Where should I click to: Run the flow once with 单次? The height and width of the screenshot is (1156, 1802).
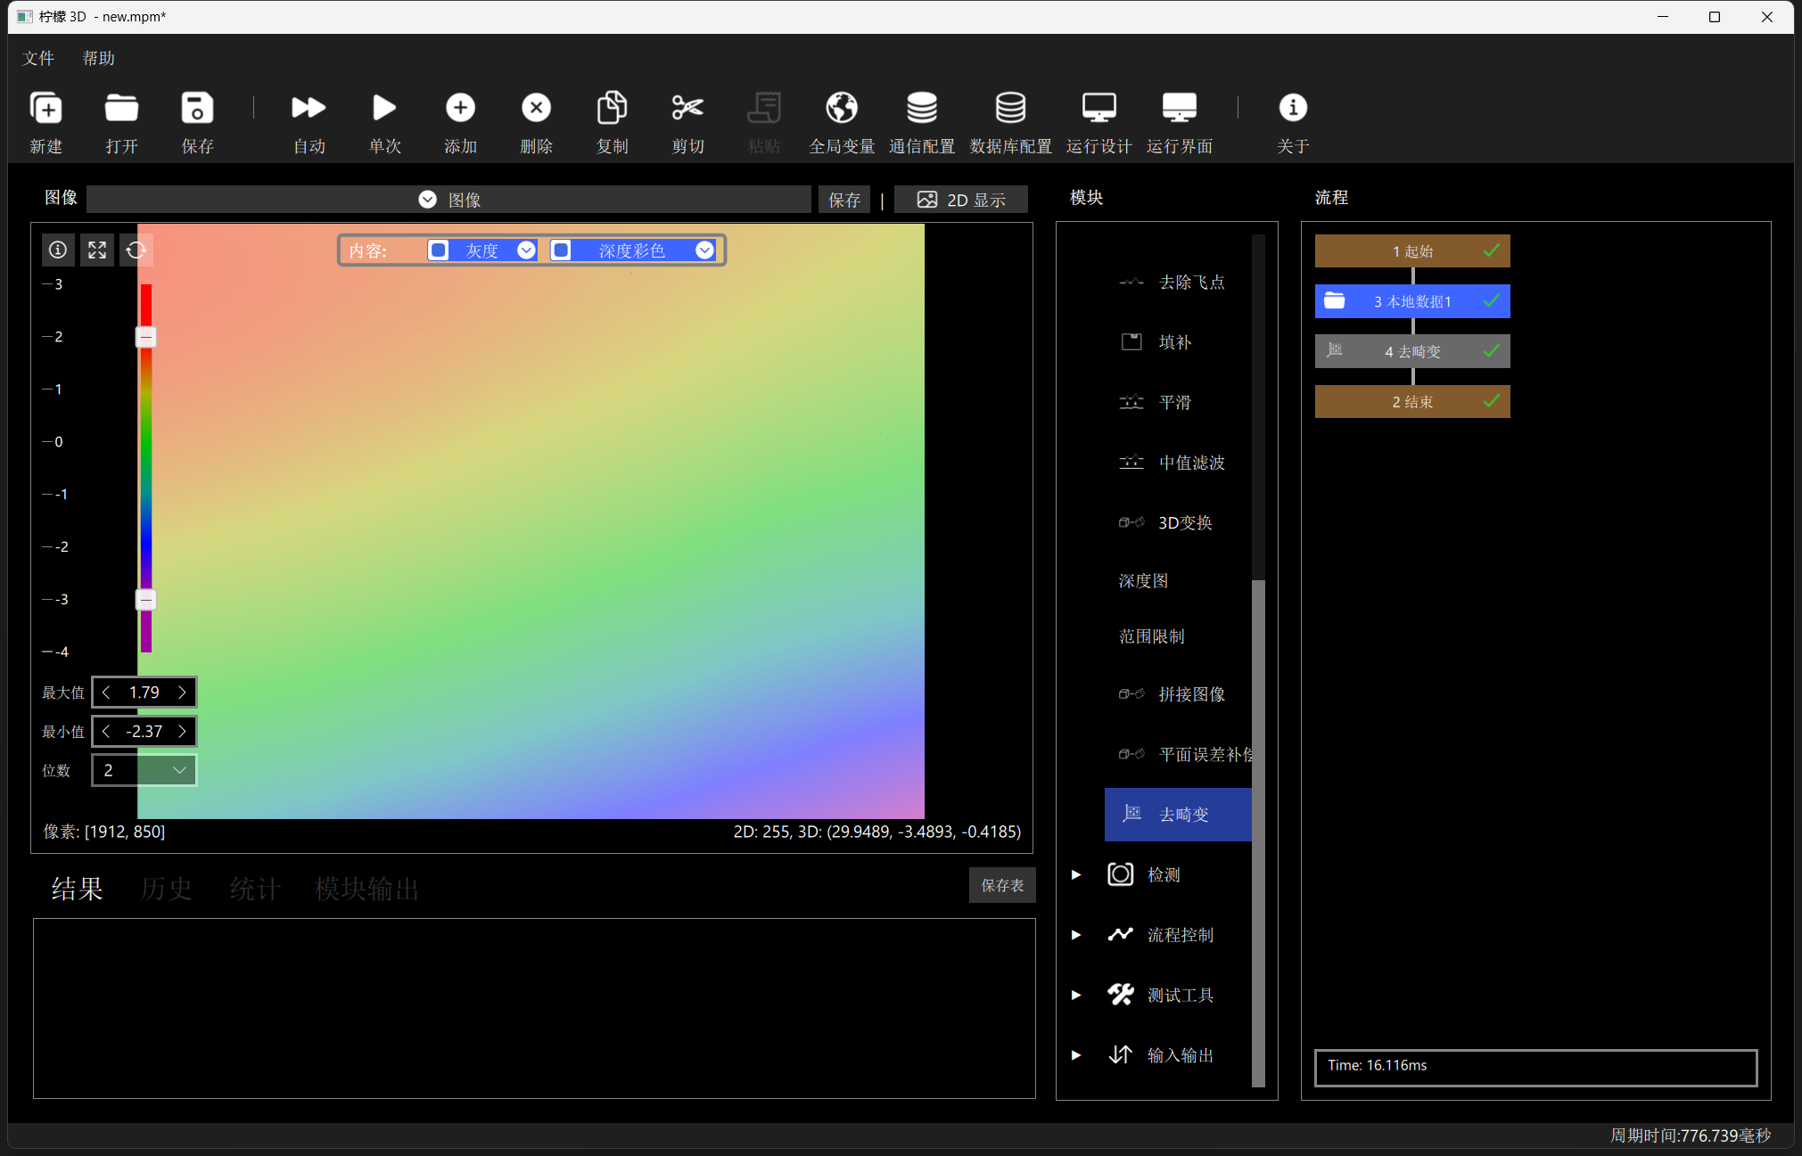[384, 108]
